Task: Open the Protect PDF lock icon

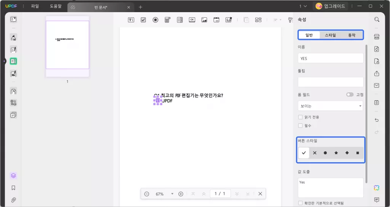Action: pos(377,61)
